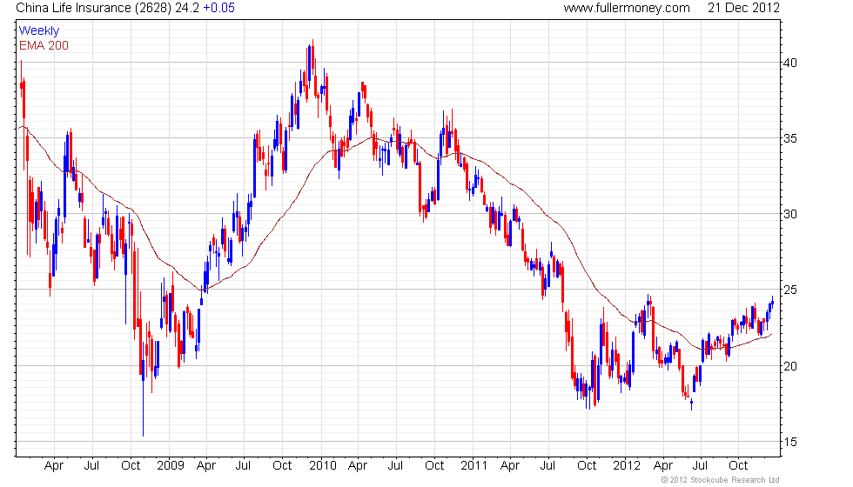This screenshot has width=853, height=487.
Task: Click the 20 price axis label
Action: click(x=790, y=366)
